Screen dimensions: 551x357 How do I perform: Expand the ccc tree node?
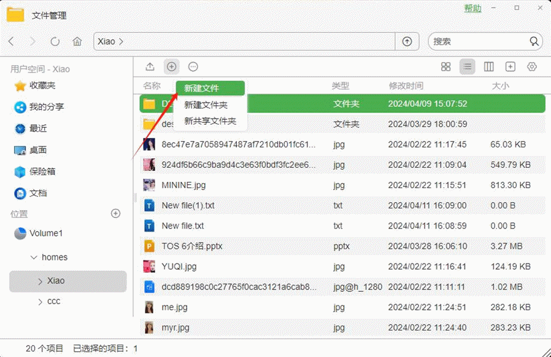(40, 302)
